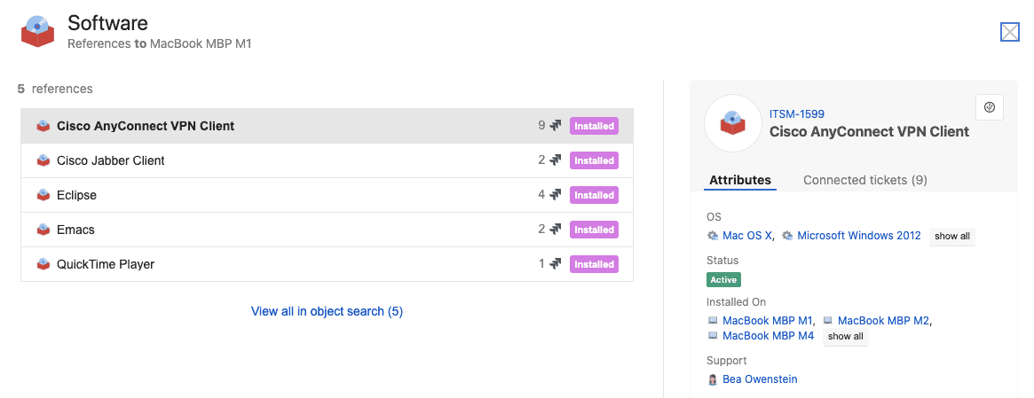This screenshot has width=1034, height=398.
Task: Open the Mac OS X link
Action: [747, 236]
